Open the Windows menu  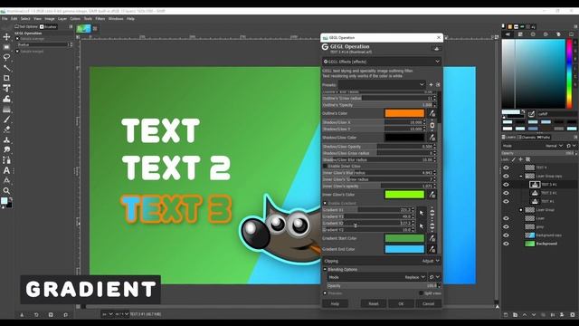pos(116,18)
